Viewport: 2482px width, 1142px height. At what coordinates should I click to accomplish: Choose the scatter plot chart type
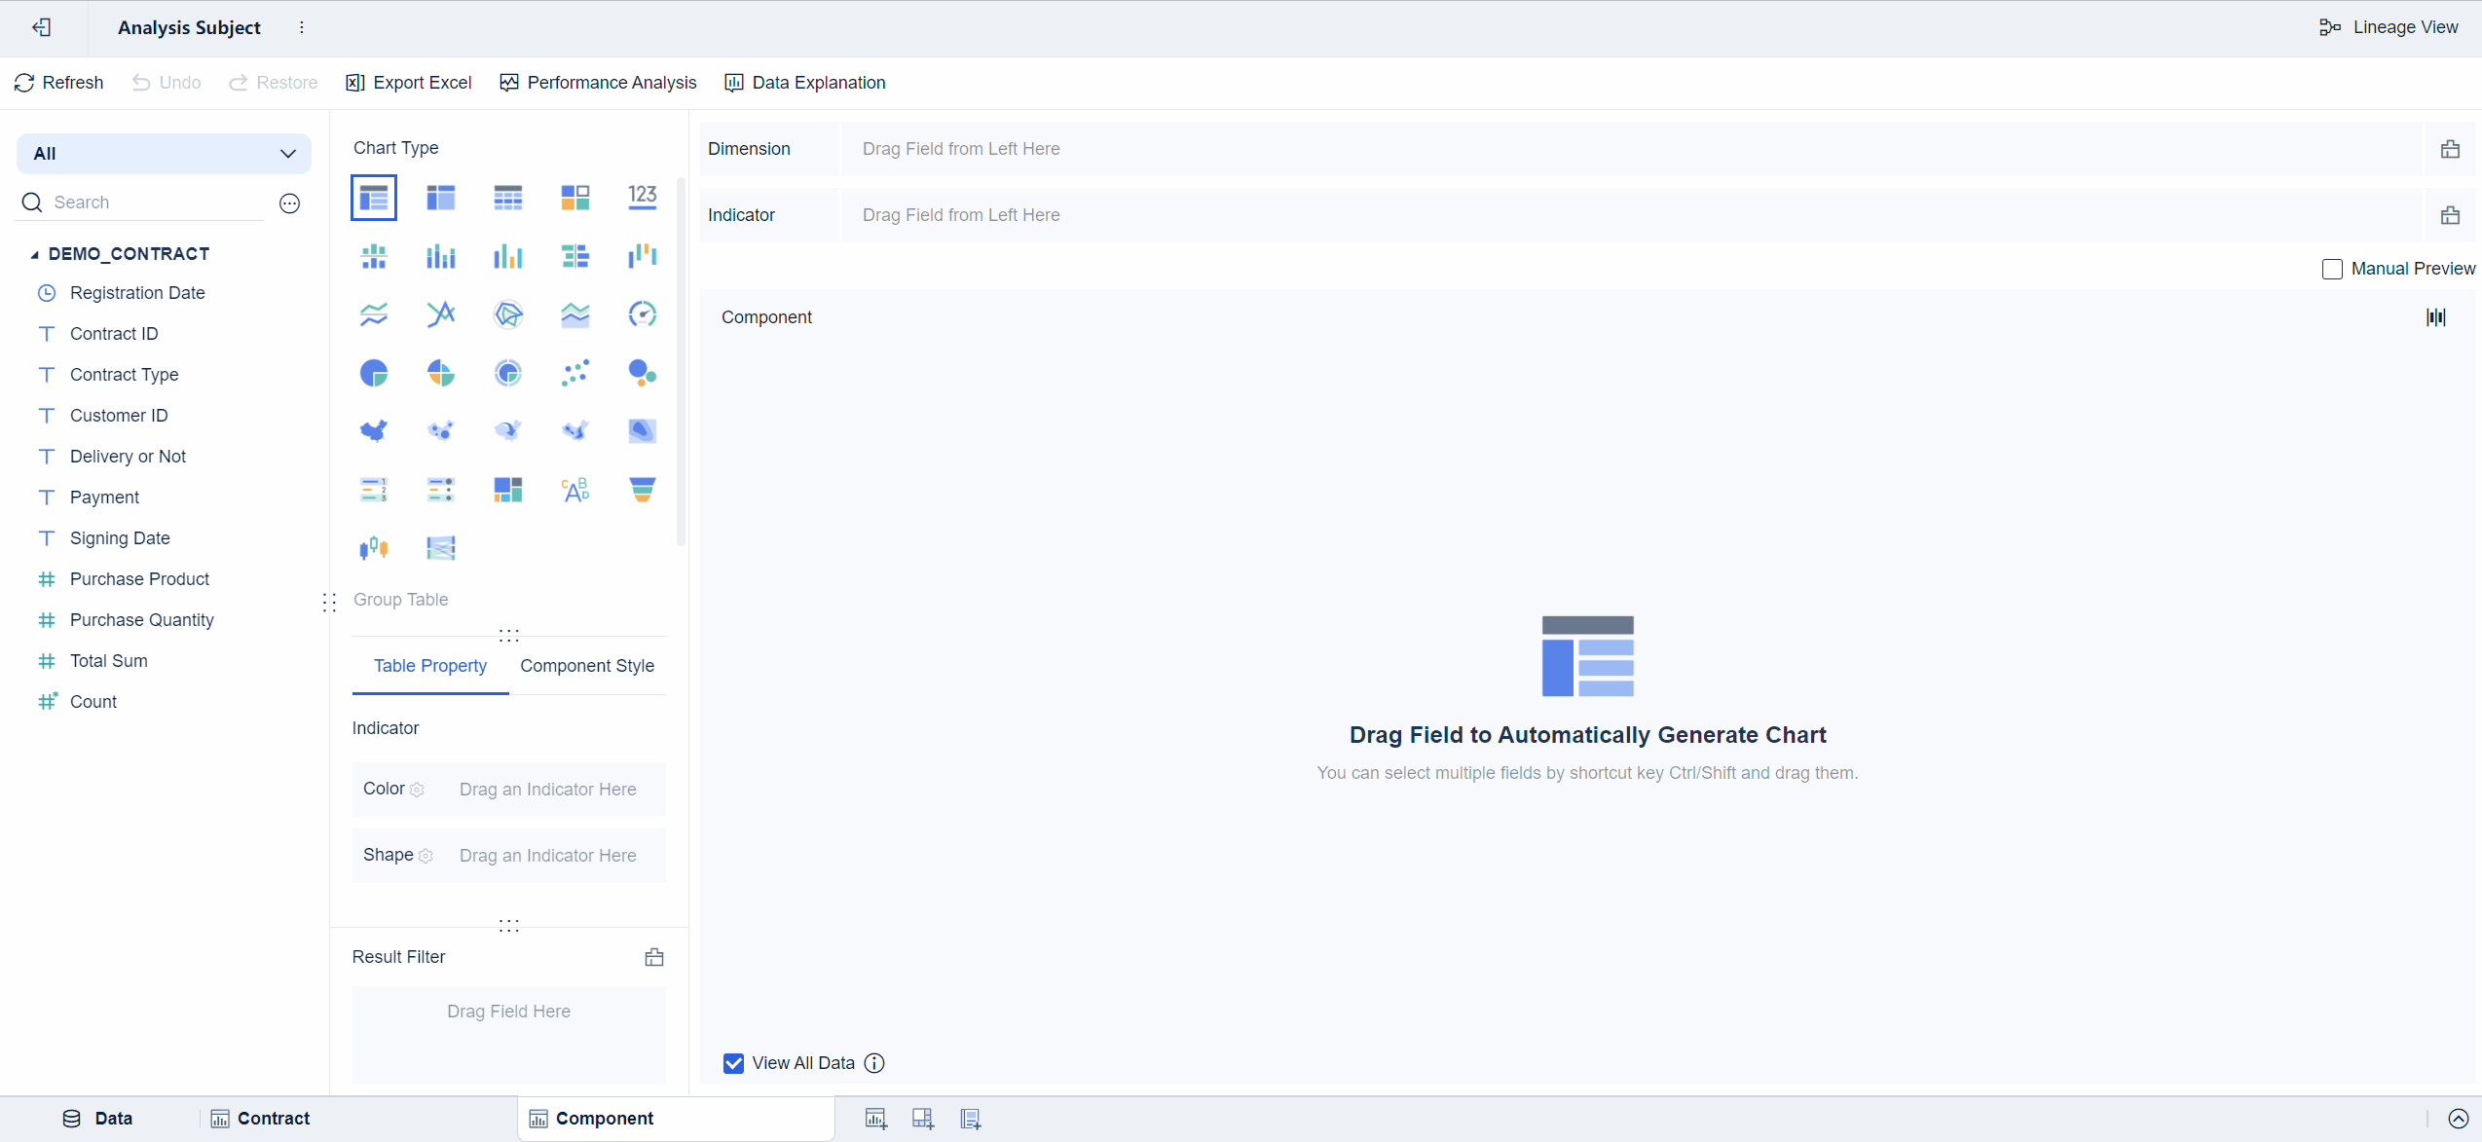[574, 372]
